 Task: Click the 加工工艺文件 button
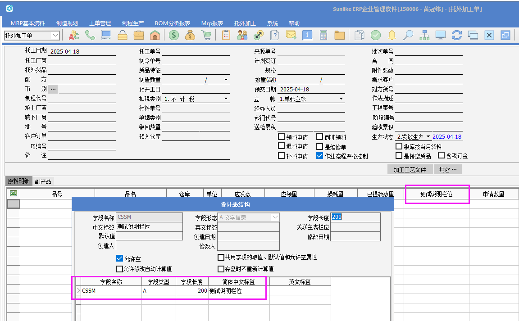tap(409, 170)
